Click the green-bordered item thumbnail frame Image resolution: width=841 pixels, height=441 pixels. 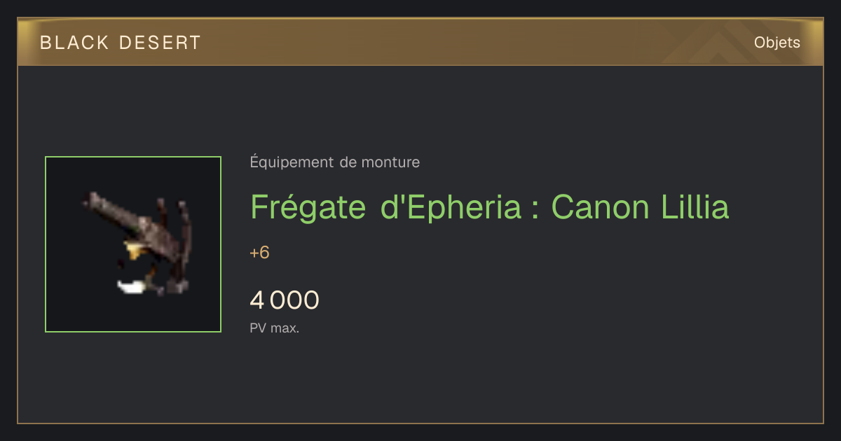(133, 244)
